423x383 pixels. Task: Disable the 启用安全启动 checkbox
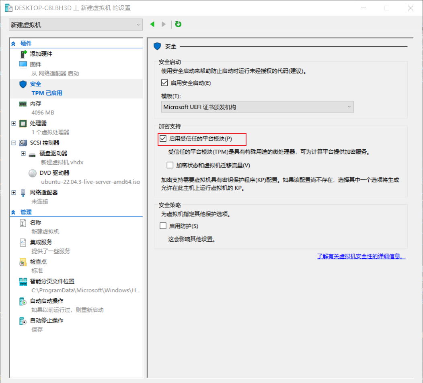164,83
